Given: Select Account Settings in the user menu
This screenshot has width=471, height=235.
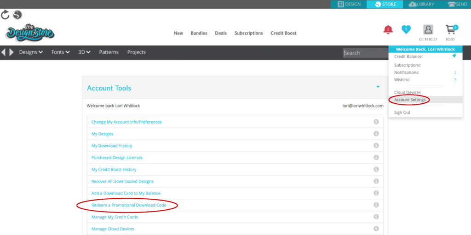Looking at the screenshot, I should 409,100.
